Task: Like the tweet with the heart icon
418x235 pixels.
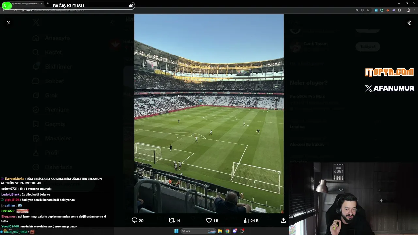Action: 209,220
